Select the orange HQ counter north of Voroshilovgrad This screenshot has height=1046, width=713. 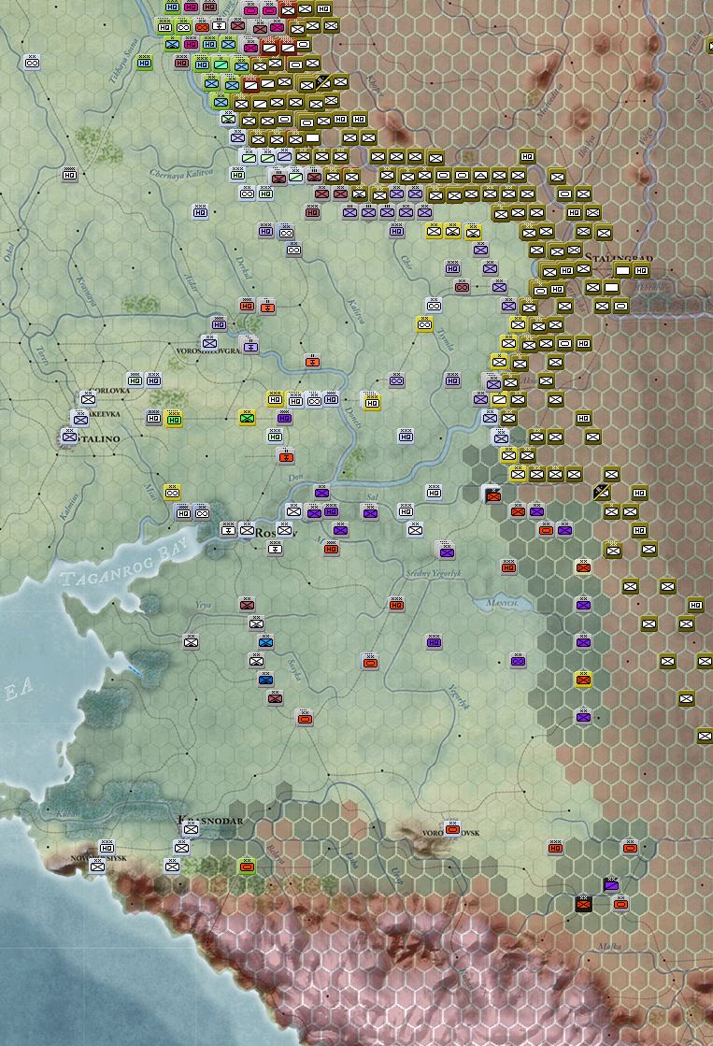[248, 306]
